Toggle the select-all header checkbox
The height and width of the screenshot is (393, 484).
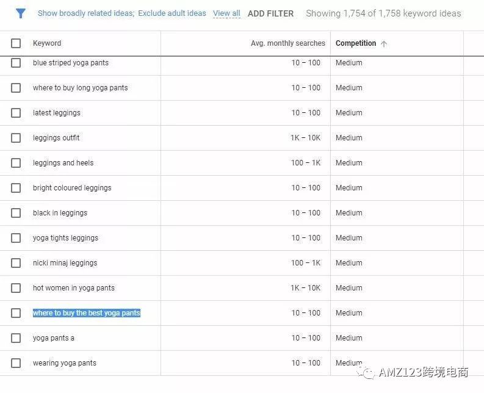click(x=16, y=43)
